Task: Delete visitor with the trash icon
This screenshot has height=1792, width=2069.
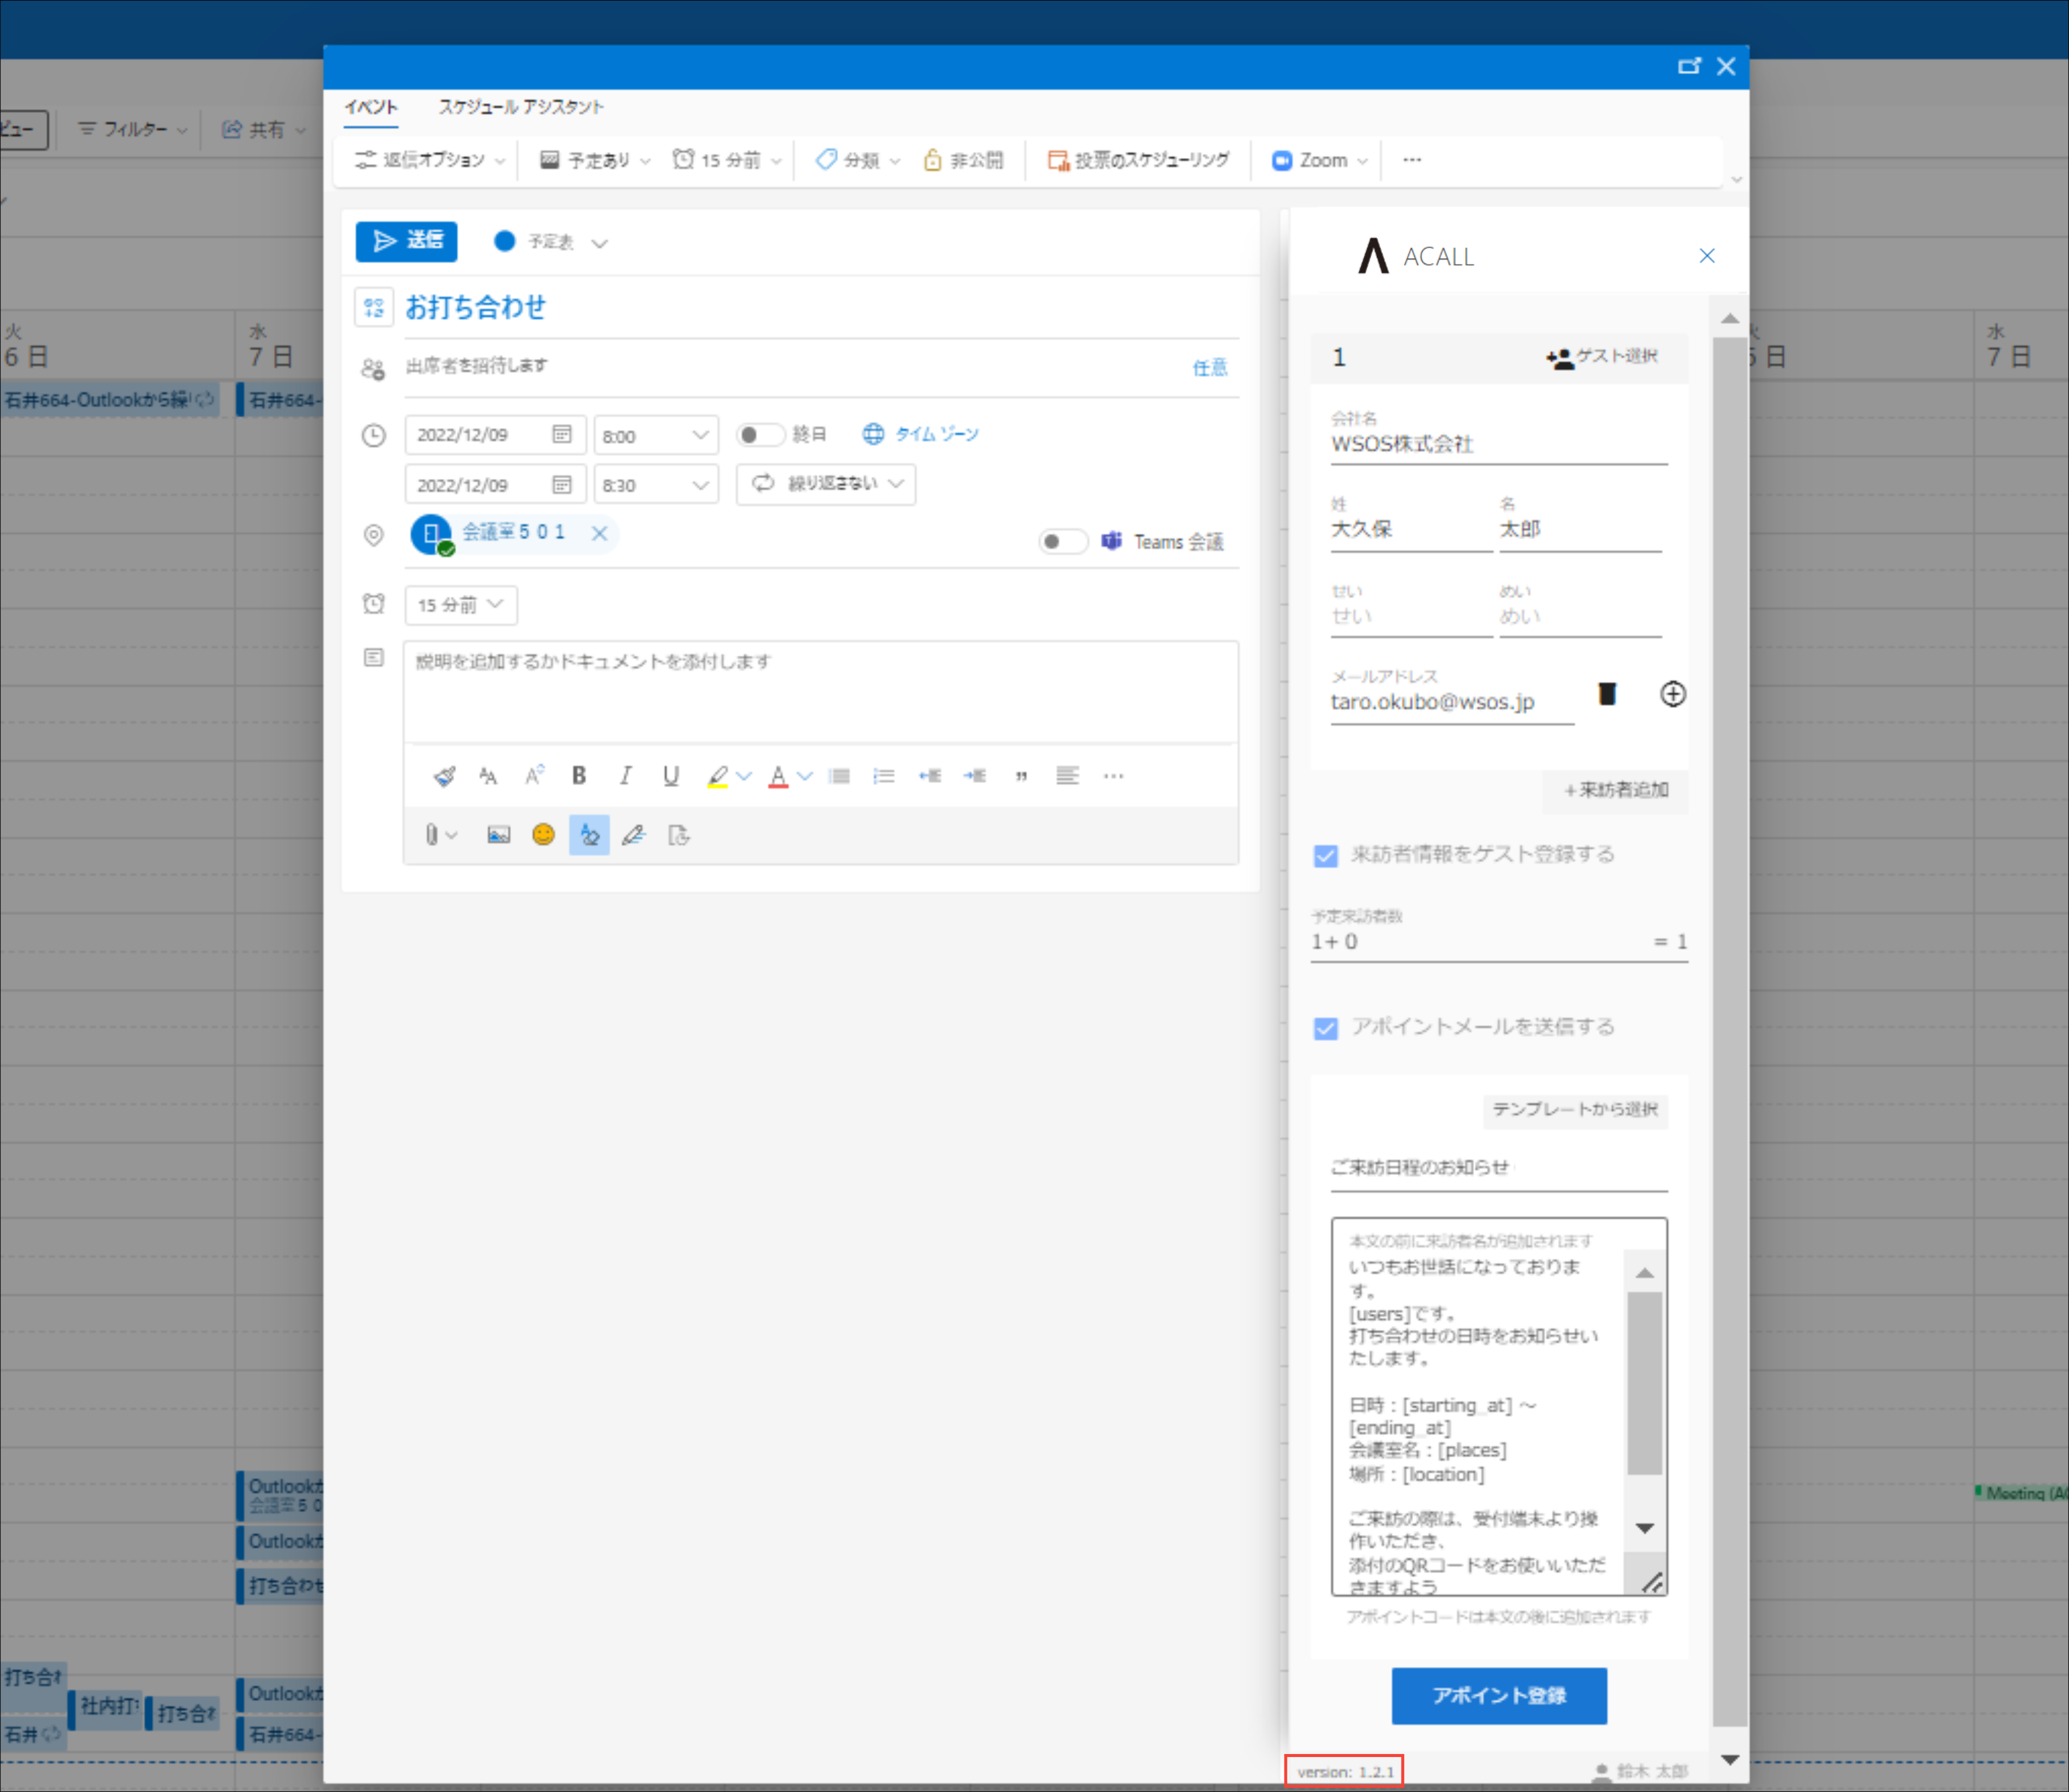Action: point(1607,694)
